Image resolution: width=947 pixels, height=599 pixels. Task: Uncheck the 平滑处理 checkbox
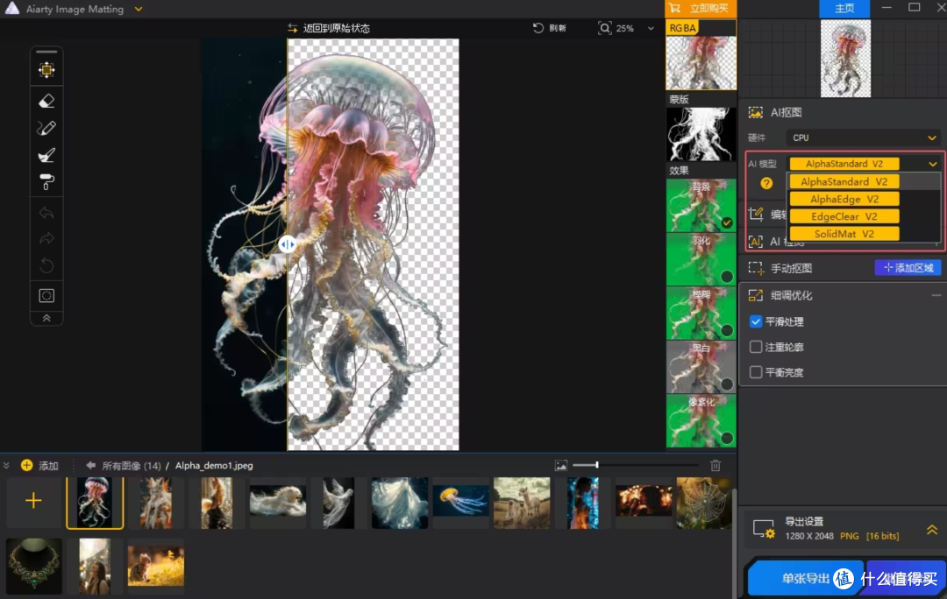coord(756,321)
